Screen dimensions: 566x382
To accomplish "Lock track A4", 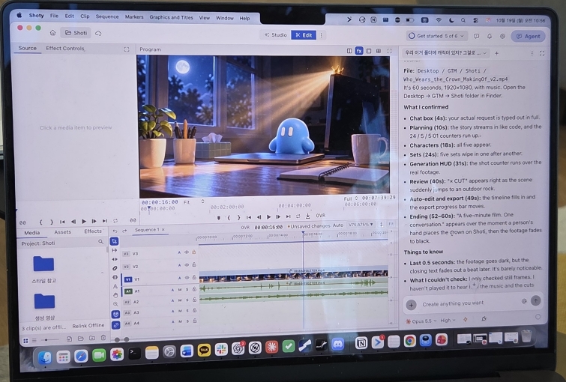I will [195, 321].
